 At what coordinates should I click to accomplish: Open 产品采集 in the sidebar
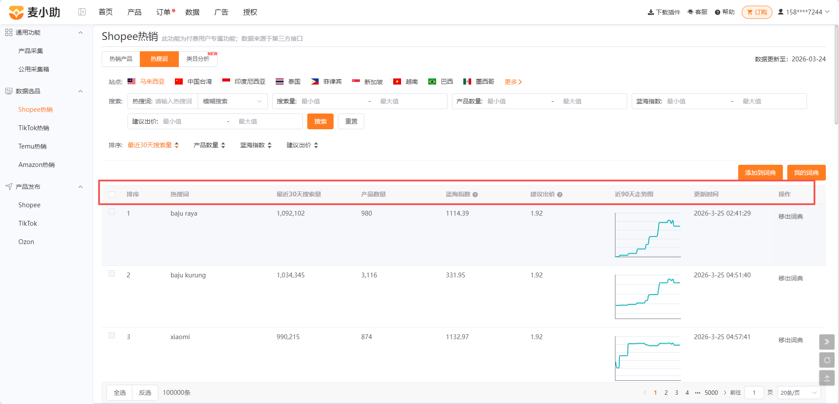pos(31,51)
